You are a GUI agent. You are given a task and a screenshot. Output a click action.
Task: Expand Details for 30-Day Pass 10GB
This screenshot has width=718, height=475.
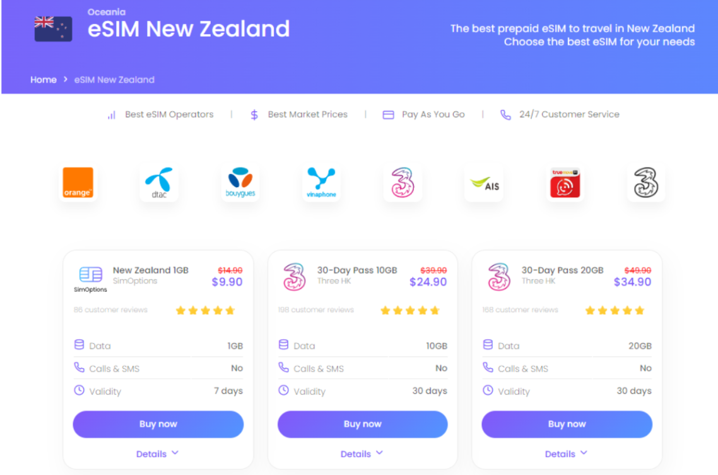[x=362, y=454]
